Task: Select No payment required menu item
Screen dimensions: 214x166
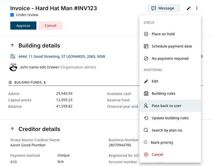Action: point(170,58)
